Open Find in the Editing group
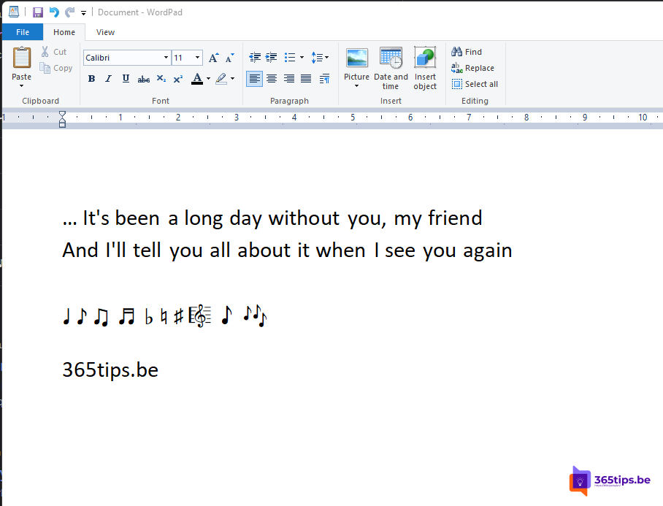Screen dimensions: 663x506 [x=467, y=52]
